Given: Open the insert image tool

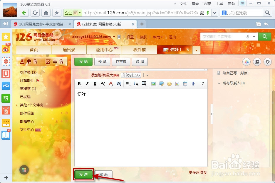Looking at the screenshot, I should coord(153,83).
